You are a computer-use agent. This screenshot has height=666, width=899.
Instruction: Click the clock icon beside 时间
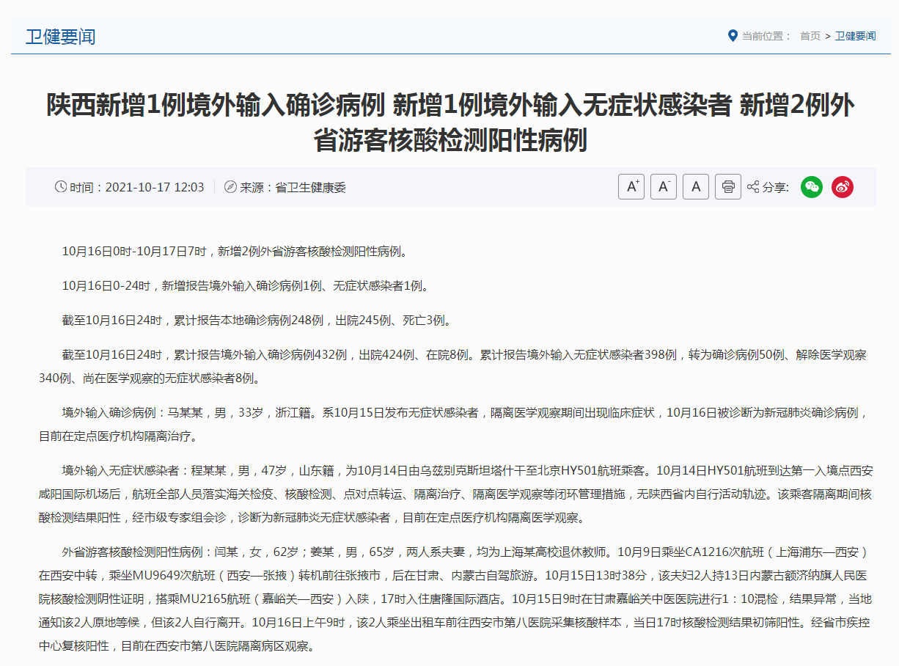(61, 187)
